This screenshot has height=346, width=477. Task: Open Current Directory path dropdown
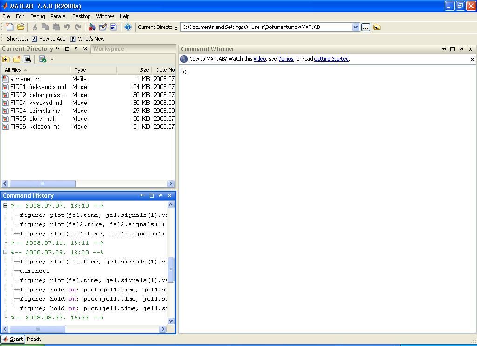(355, 27)
